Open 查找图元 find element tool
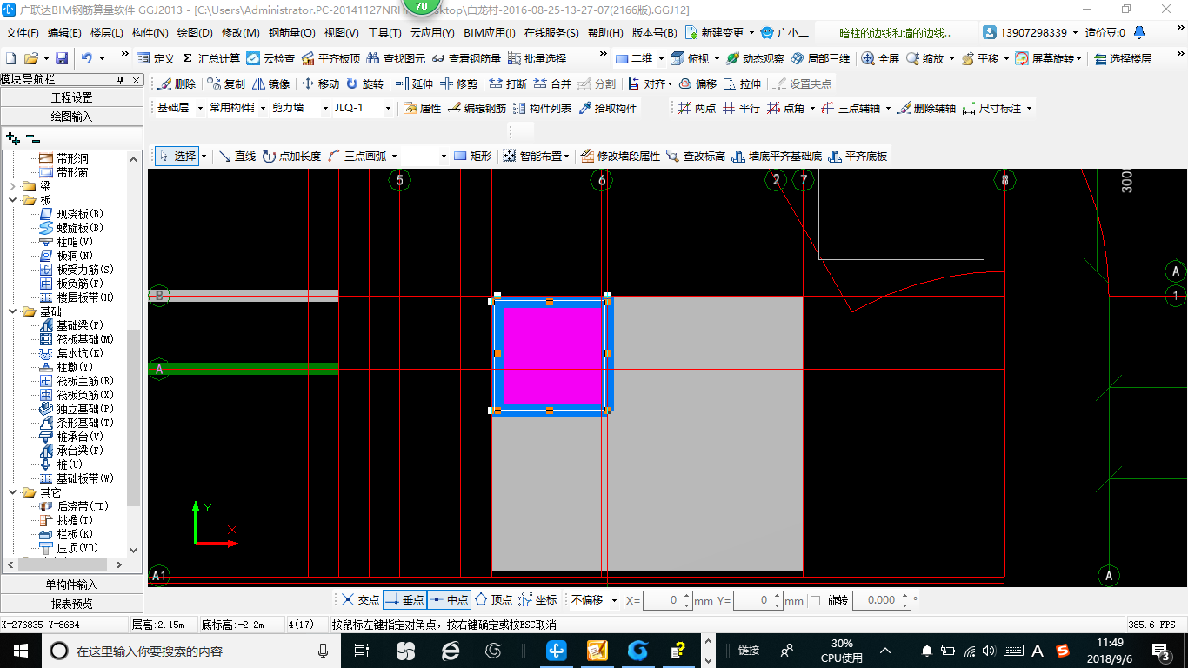This screenshot has width=1188, height=668. point(397,58)
